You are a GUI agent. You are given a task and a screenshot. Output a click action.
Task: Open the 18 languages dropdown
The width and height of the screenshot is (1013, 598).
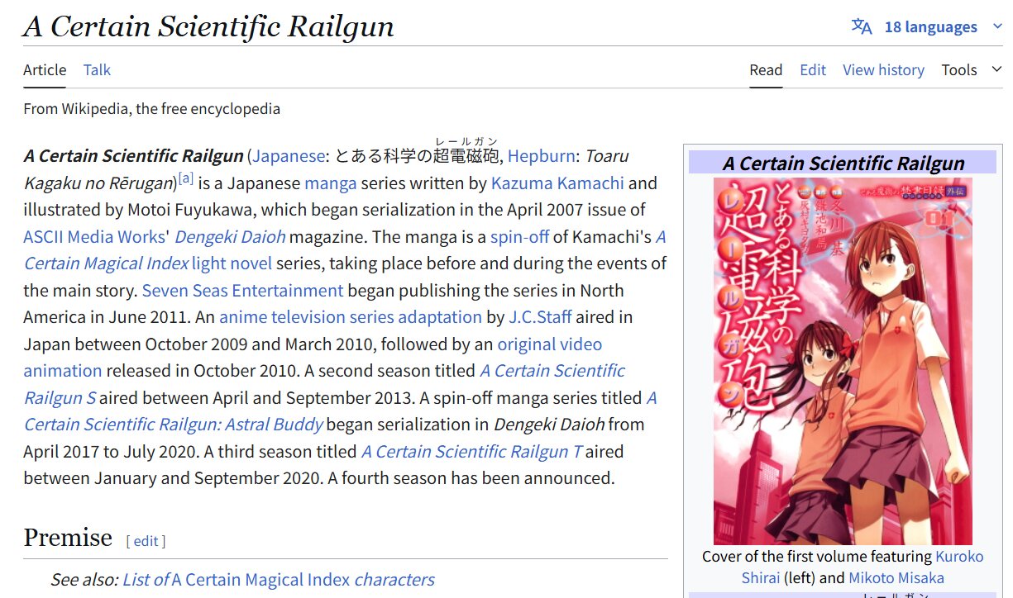click(930, 26)
